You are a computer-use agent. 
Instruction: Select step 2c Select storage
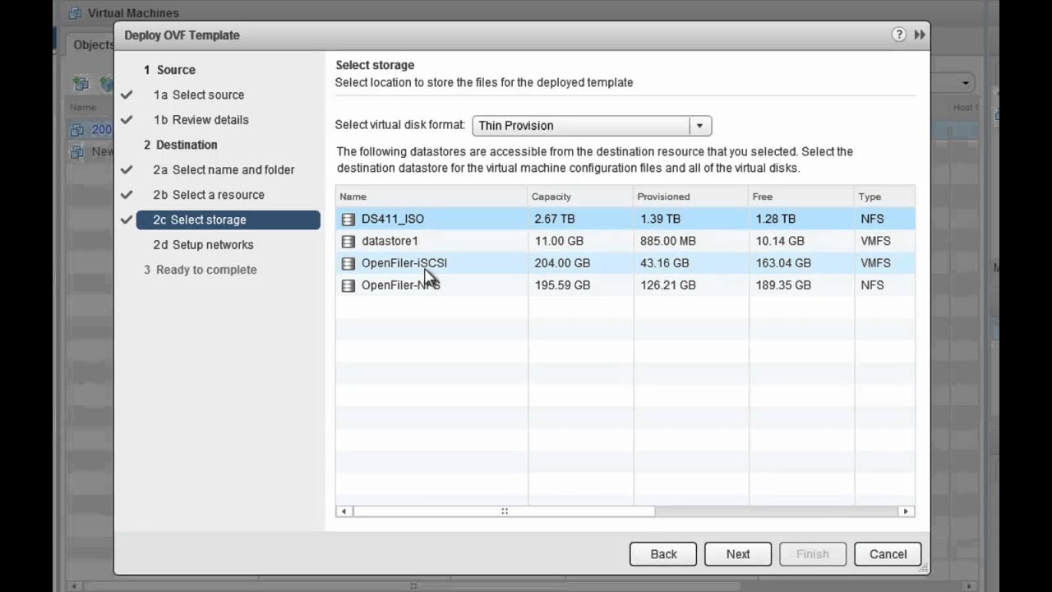228,220
